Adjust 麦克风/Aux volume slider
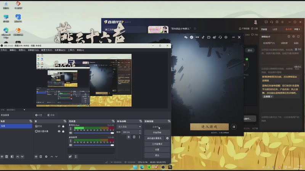 pyautogui.click(x=93, y=133)
